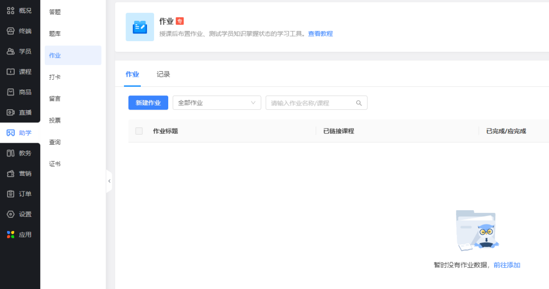This screenshot has height=289, width=549.
Task: Open the 全部作业 filter dropdown
Action: tap(217, 103)
